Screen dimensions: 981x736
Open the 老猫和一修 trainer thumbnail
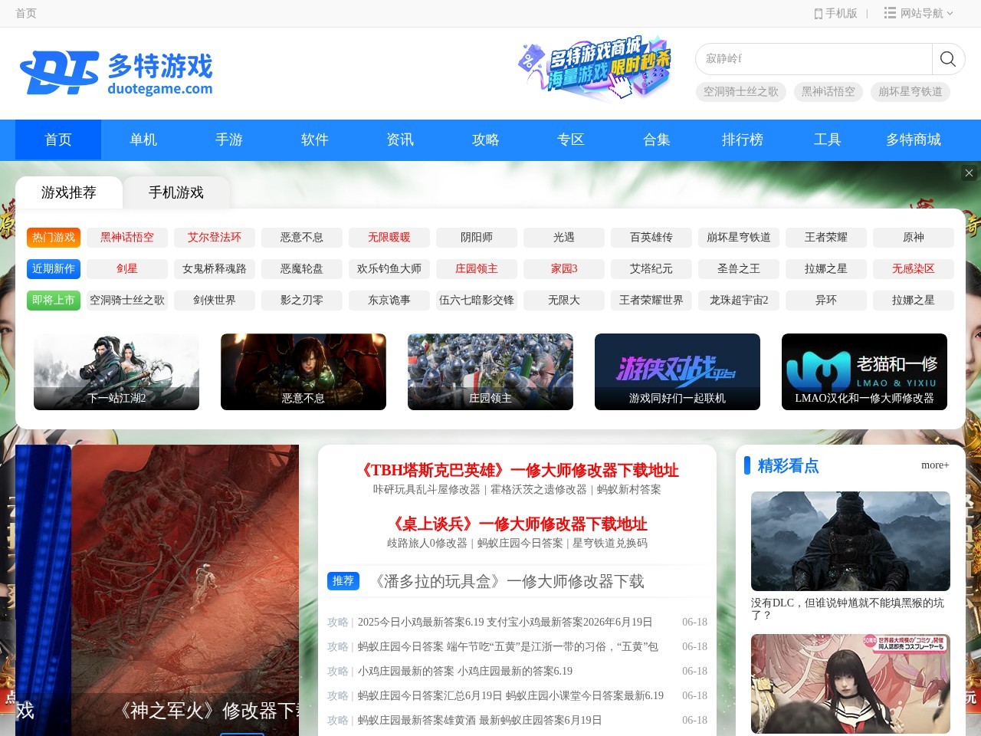[x=865, y=372]
